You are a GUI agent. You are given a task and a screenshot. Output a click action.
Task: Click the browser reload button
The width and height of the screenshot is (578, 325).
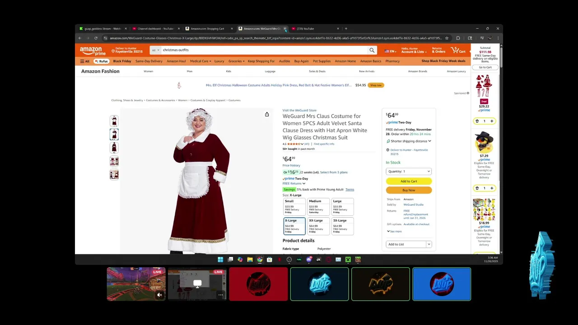tap(96, 38)
